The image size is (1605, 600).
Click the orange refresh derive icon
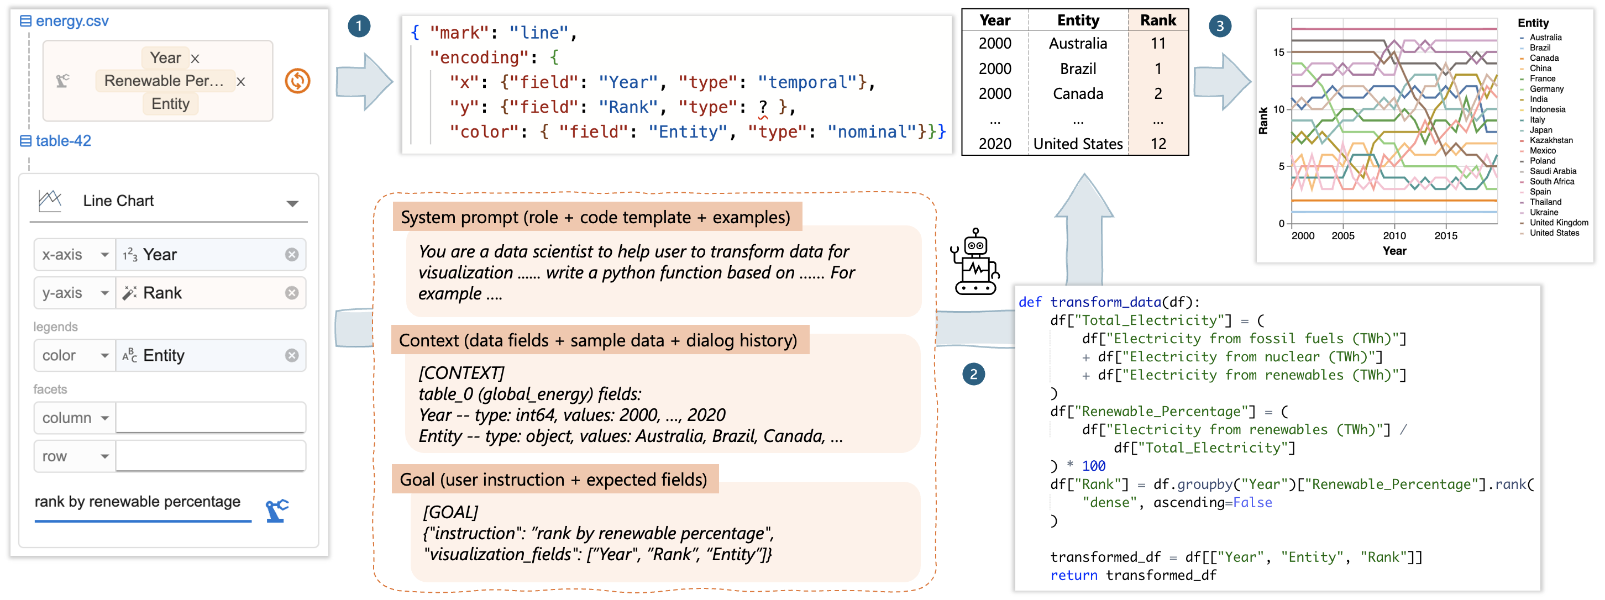click(x=297, y=81)
